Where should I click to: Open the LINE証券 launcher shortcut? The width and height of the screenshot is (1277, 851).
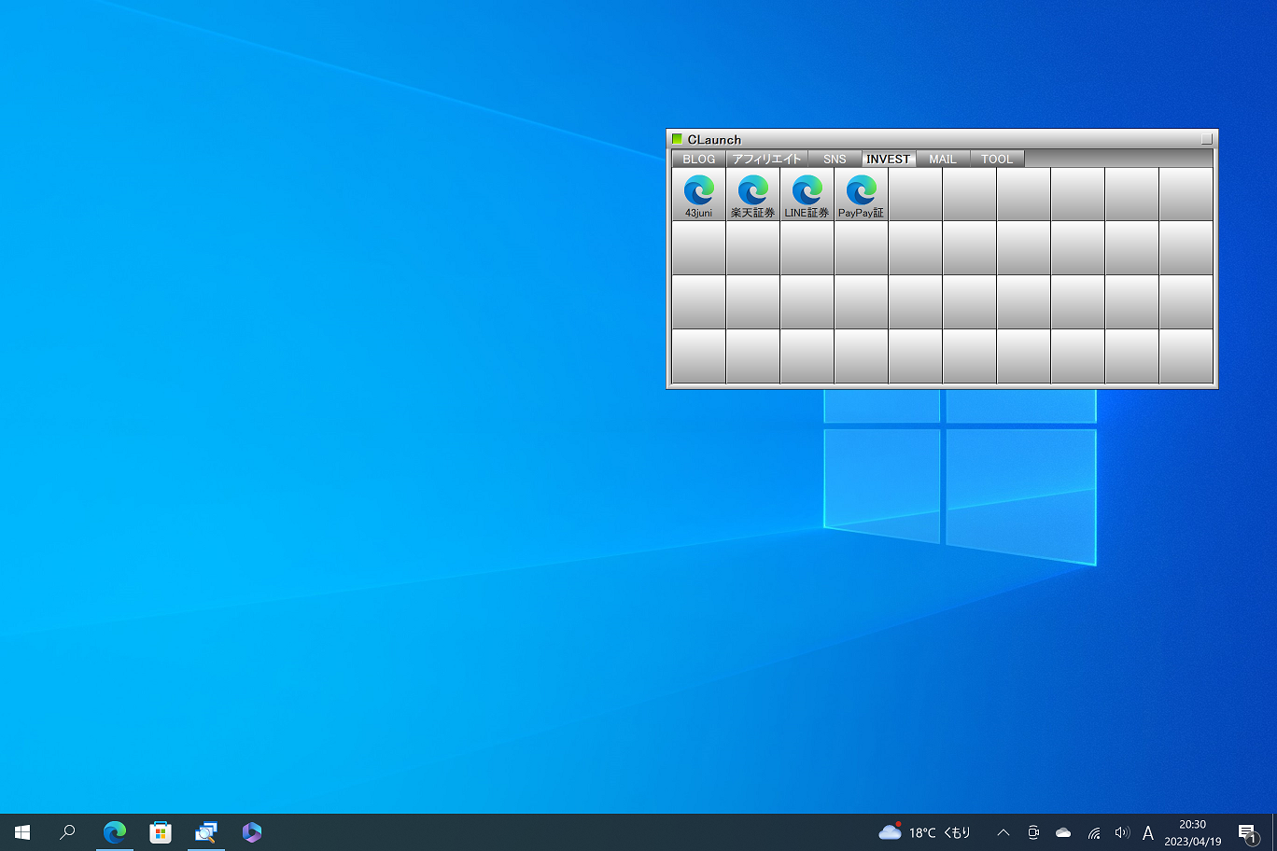click(807, 193)
